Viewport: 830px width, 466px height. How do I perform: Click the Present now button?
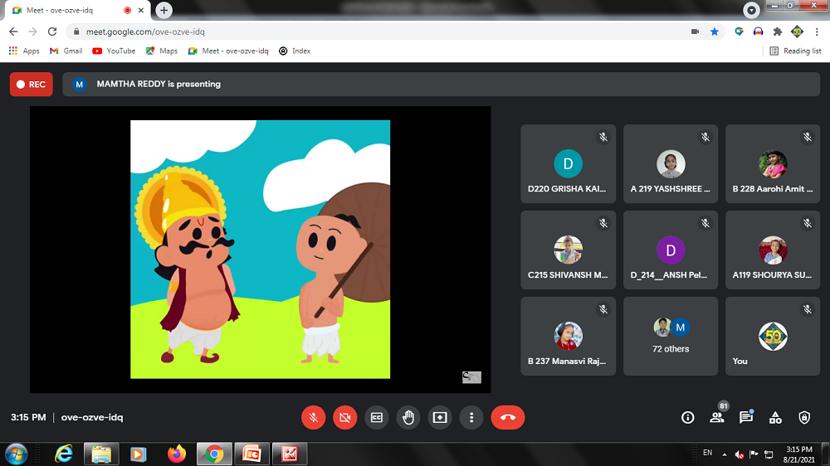[x=440, y=418]
